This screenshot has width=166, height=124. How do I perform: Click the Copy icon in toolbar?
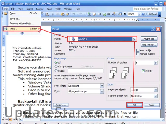pos(58,14)
